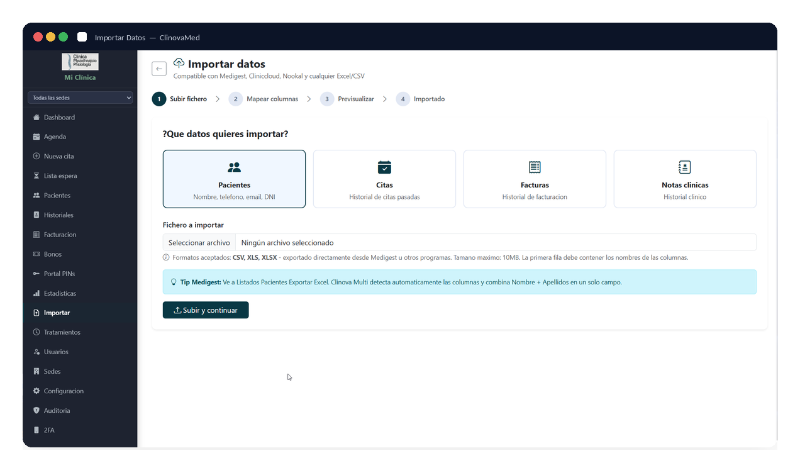Click the Historiales document icon
Screen dimensions: 800x470
(x=36, y=215)
